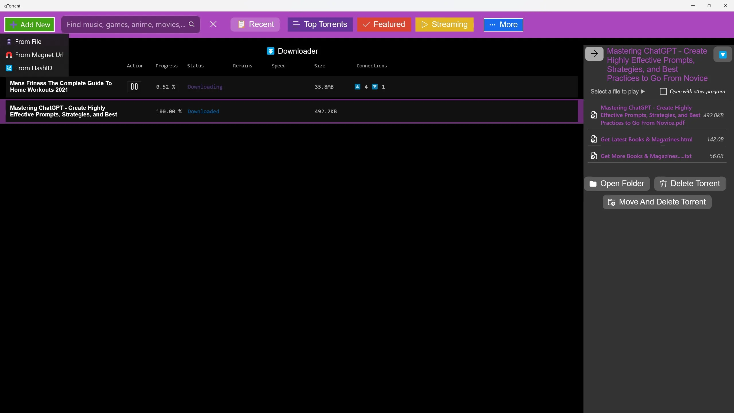Open Get Latest Books & Magazines.html
The width and height of the screenshot is (734, 413).
click(x=646, y=139)
